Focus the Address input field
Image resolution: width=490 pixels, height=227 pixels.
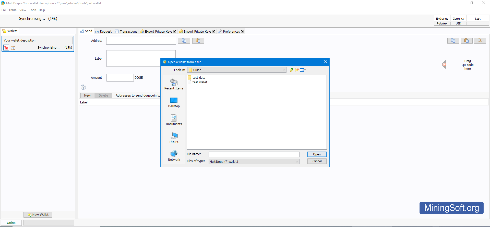pos(141,41)
